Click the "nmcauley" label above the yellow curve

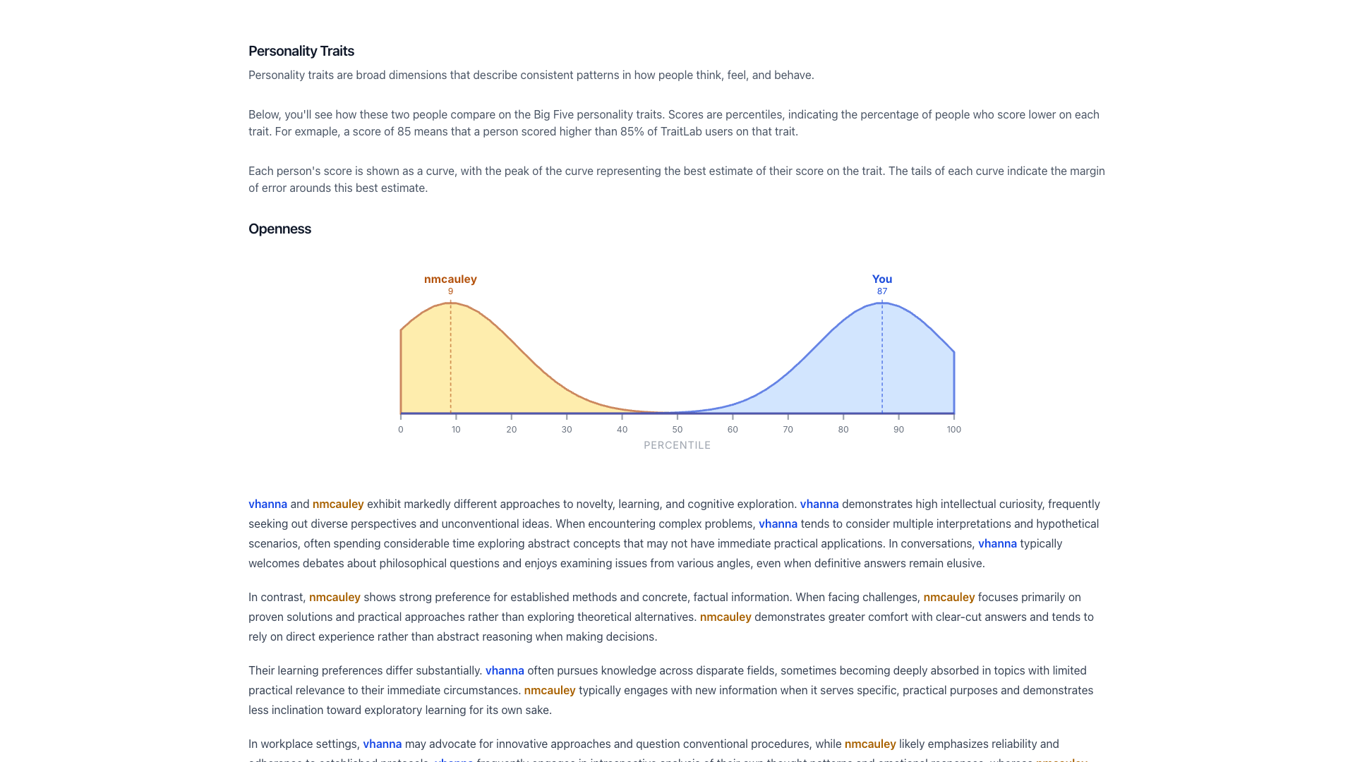coord(450,279)
